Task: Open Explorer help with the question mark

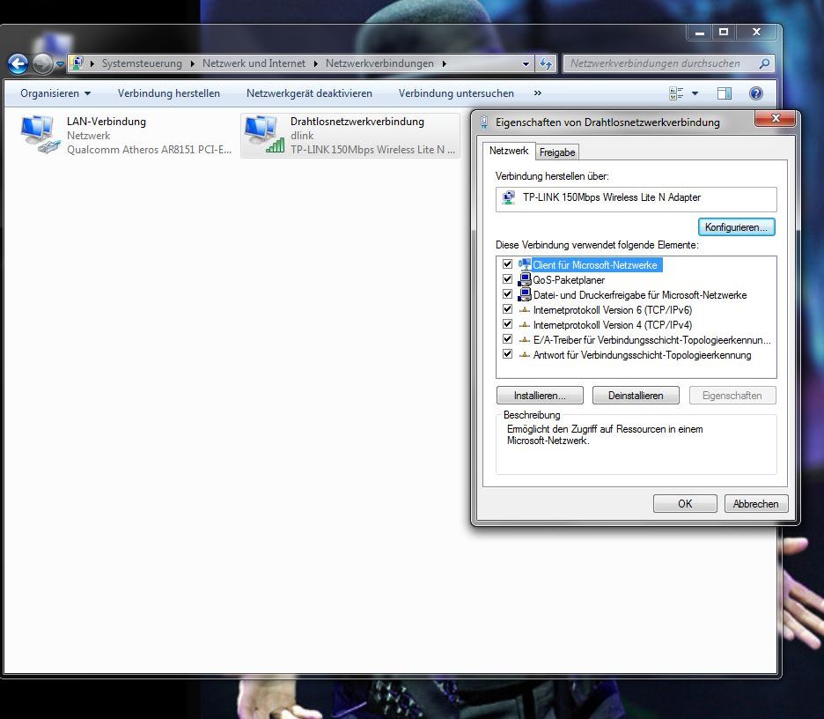Action: 755,93
